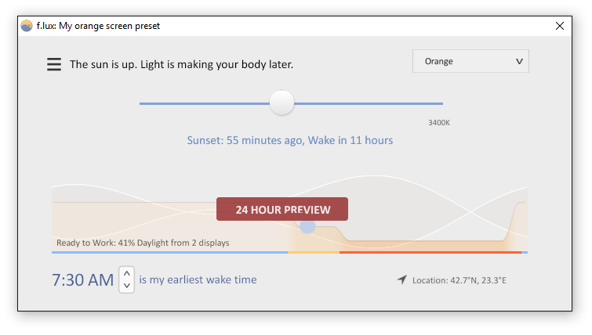Increase wake time with up arrow
Screen dimensions: 592x335
point(127,273)
